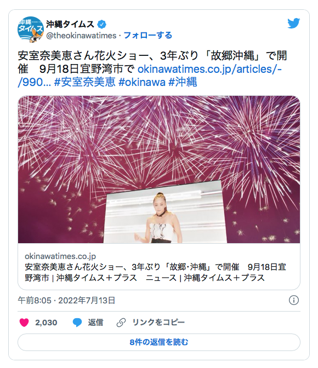This screenshot has height=368, width=318.
Task: Click the 返信 reply label
Action: [x=95, y=323]
